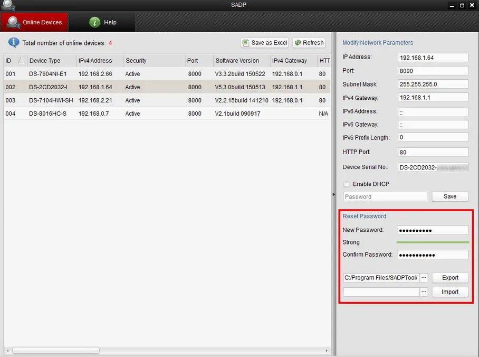Close the SADP window
Viewport: 479px width, 357px height.
point(472,5)
